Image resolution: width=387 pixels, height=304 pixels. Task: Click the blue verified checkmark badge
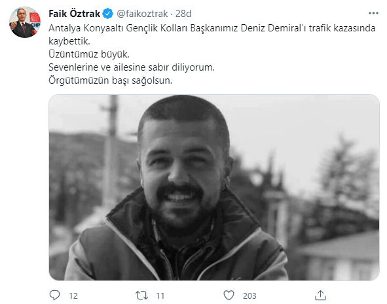[108, 14]
